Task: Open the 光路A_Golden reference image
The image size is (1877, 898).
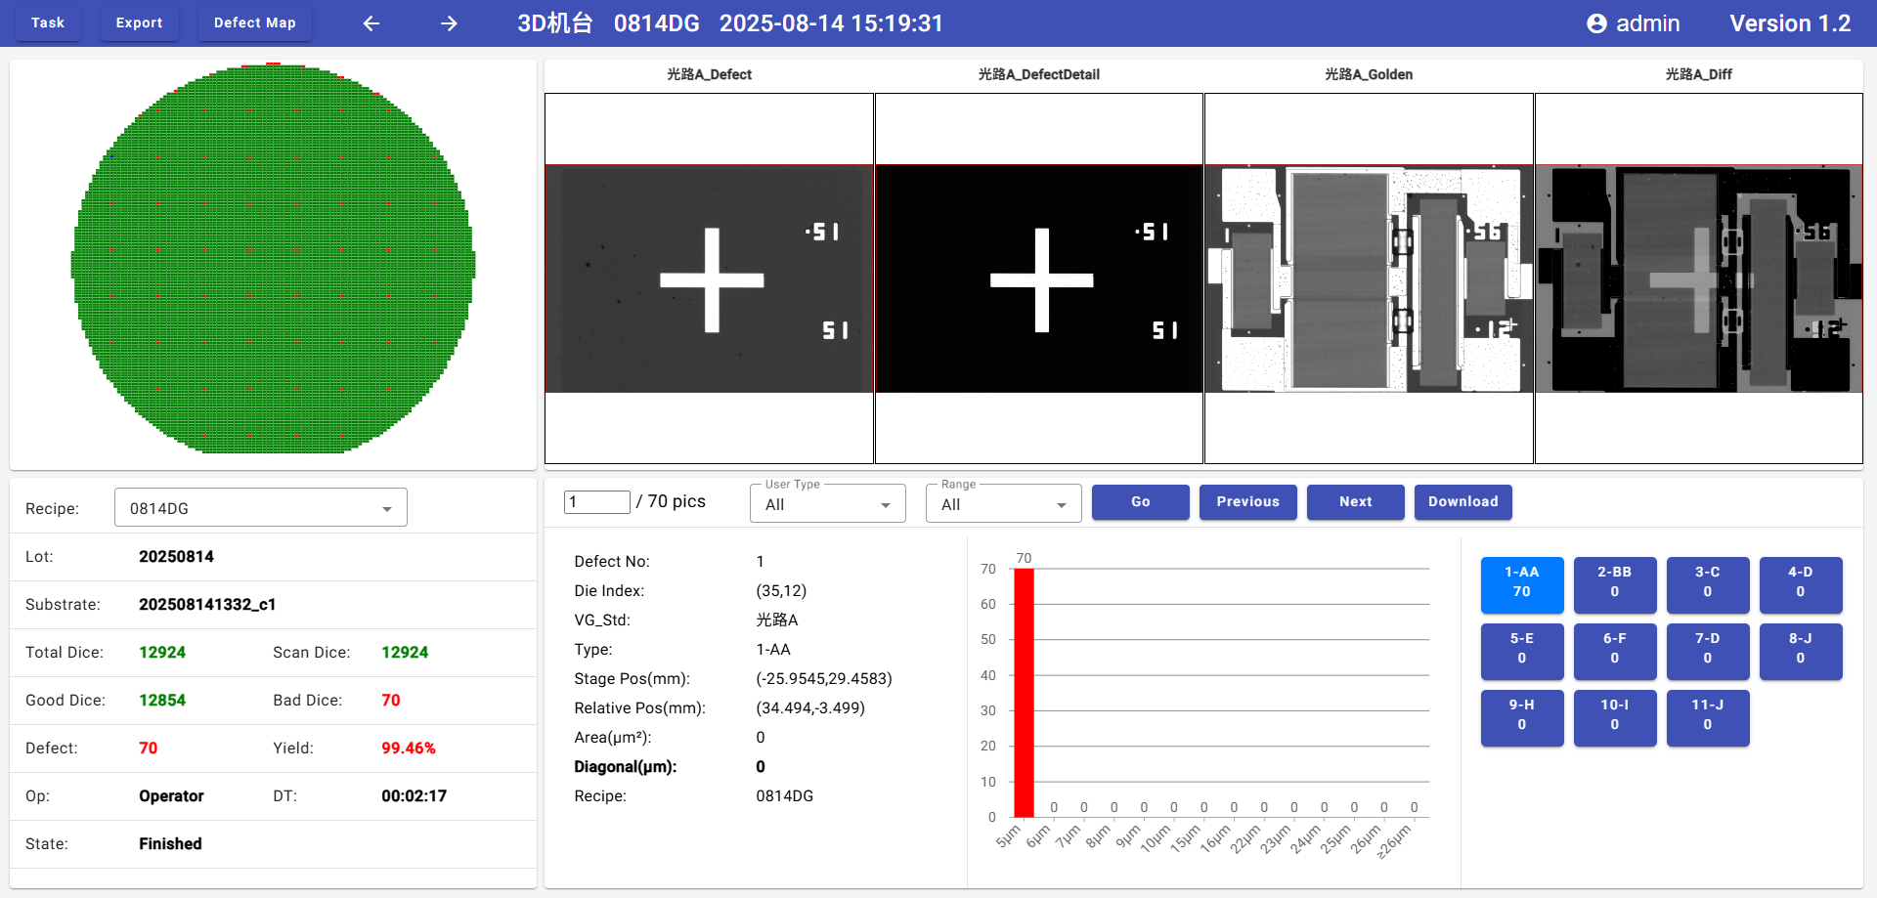Action: point(1368,278)
